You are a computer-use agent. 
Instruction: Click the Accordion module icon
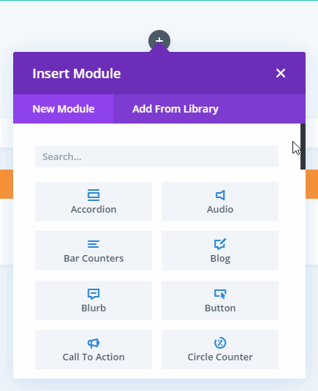pyautogui.click(x=94, y=195)
